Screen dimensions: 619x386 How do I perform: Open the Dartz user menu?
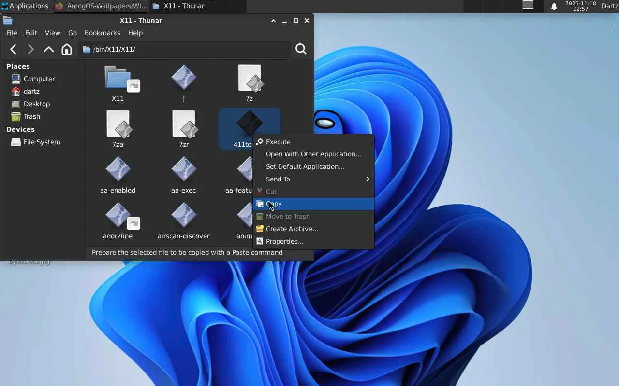click(609, 6)
